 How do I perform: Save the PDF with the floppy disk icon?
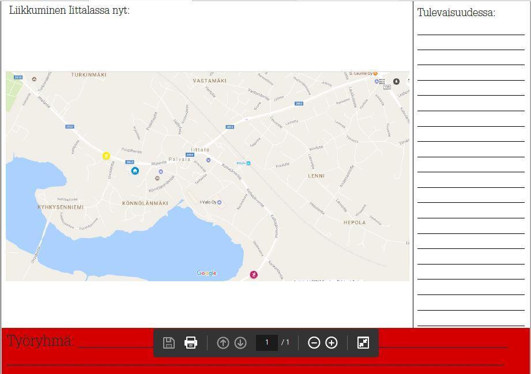[169, 343]
